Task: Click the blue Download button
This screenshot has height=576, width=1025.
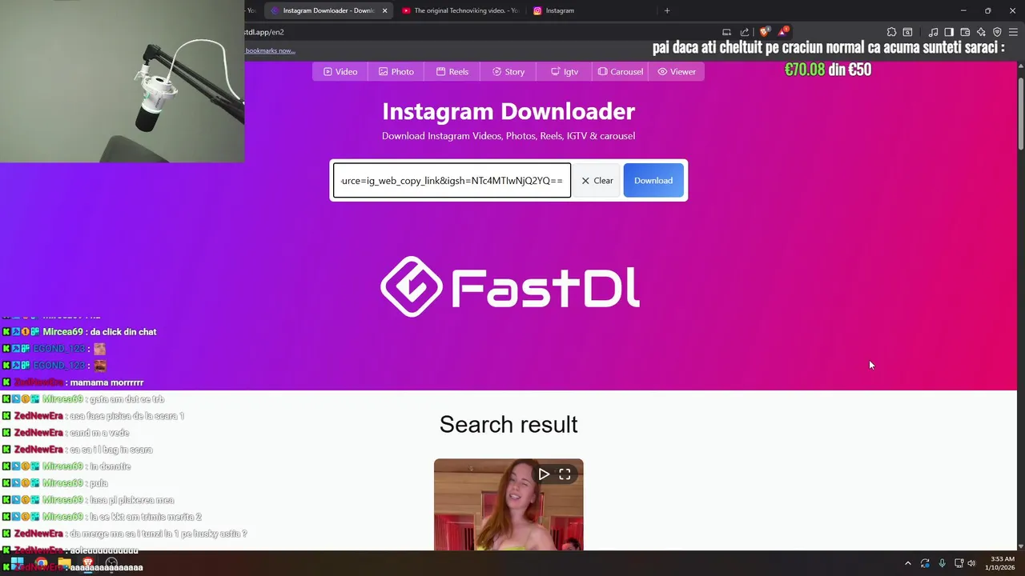Action: pos(653,181)
